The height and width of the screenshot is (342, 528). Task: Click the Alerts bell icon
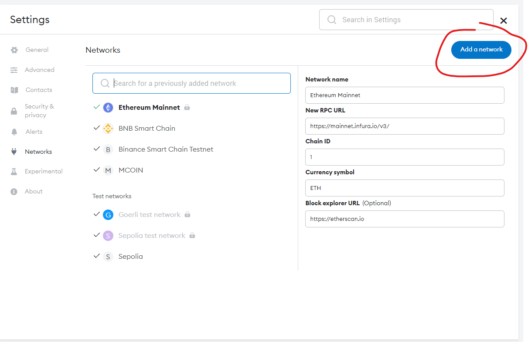pos(14,132)
